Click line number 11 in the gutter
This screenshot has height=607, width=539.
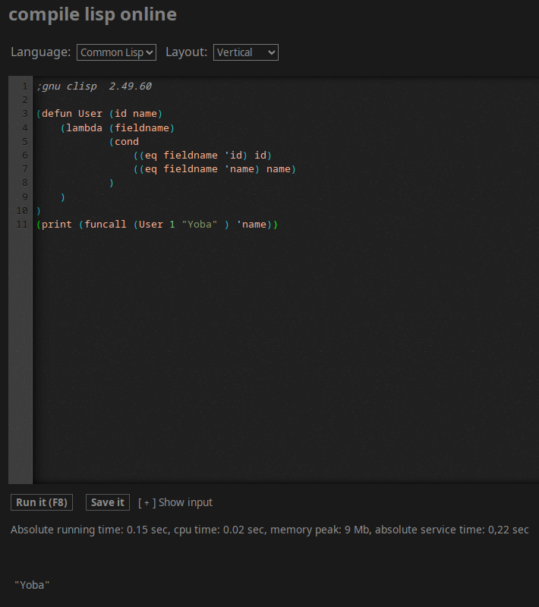click(22, 225)
